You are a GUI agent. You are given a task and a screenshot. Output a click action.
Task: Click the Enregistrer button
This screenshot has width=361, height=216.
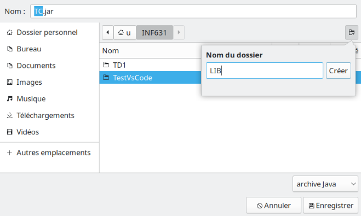tap(331, 205)
